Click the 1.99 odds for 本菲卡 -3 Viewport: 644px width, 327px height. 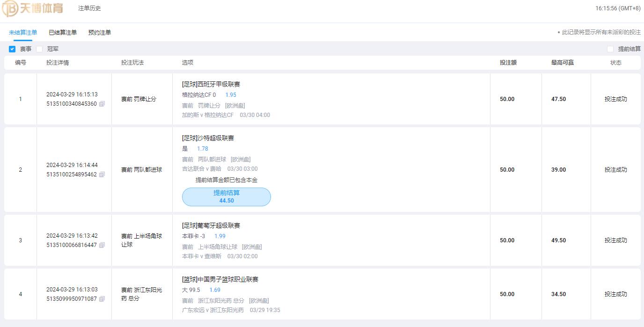pyautogui.click(x=220, y=236)
